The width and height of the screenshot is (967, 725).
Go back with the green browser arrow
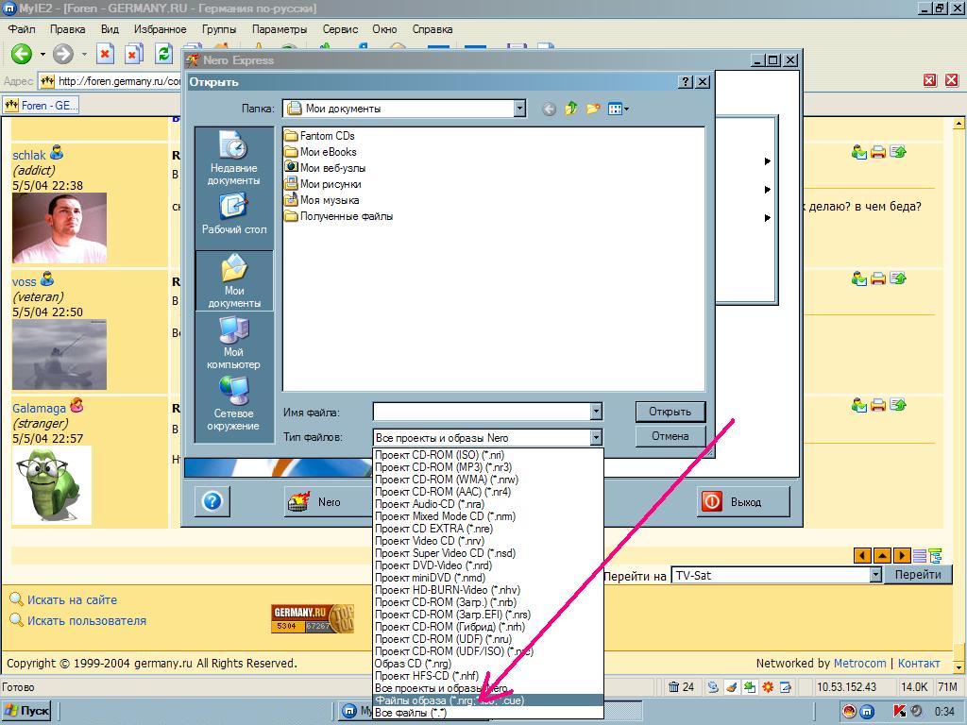coord(22,54)
